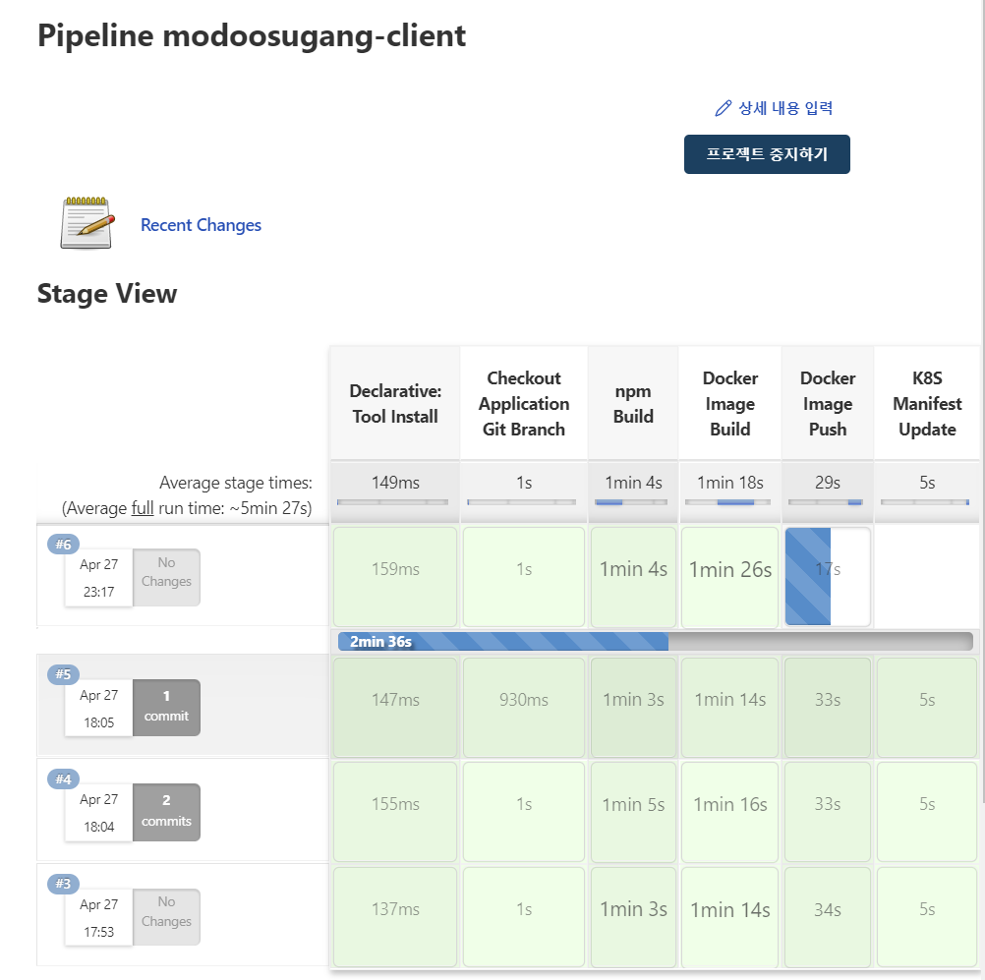
Task: Select build #3 Docker Image Build 1min 14s cell
Action: 730,916
